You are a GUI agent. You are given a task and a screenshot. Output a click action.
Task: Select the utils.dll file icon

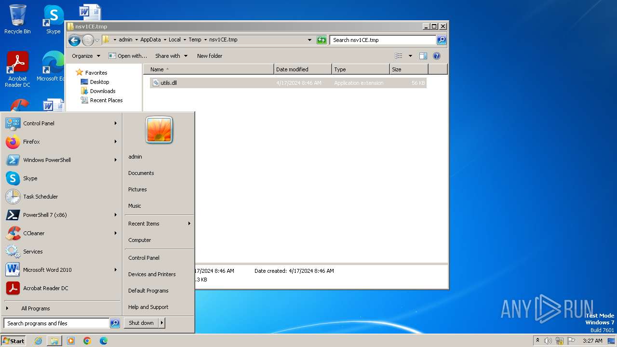click(x=156, y=83)
